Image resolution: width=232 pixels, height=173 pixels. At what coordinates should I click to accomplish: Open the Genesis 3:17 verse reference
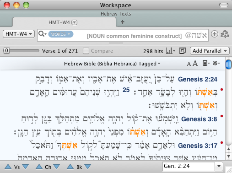(198, 146)
